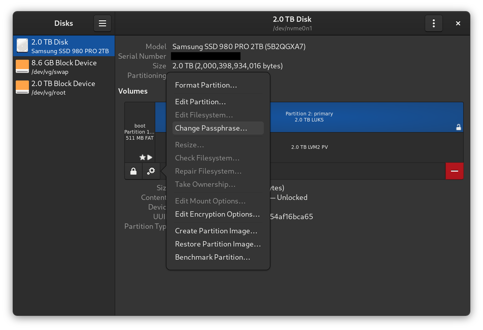The height and width of the screenshot is (330, 483).
Task: Open the Disks application hamburger menu
Action: point(102,23)
